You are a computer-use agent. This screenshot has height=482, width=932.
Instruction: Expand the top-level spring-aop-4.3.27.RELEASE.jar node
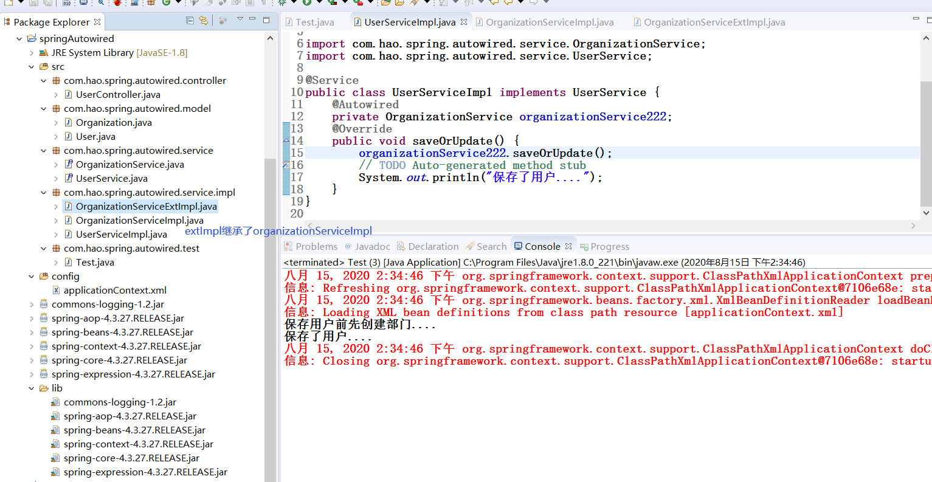click(32, 318)
